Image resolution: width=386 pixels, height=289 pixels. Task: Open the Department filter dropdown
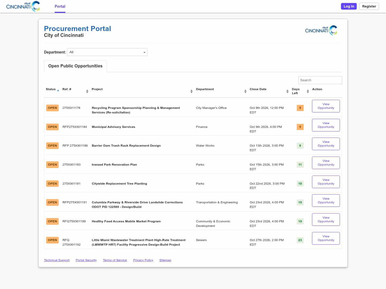[107, 52]
